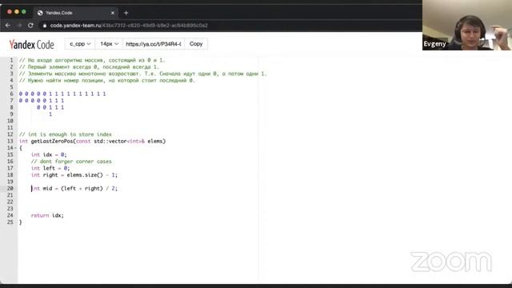The width and height of the screenshot is (512, 288).
Task: Click the 'elems' parameter on line 13
Action: coord(155,142)
